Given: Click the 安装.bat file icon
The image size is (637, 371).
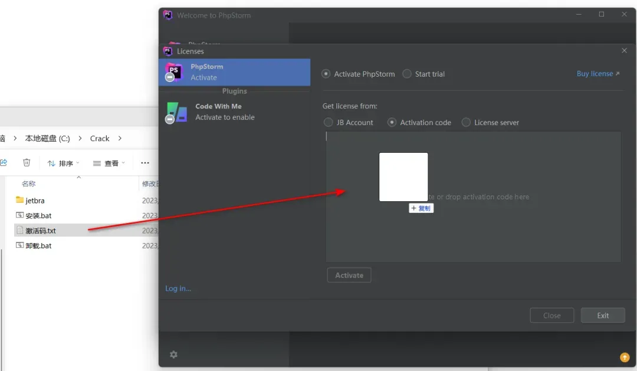Looking at the screenshot, I should pyautogui.click(x=19, y=215).
